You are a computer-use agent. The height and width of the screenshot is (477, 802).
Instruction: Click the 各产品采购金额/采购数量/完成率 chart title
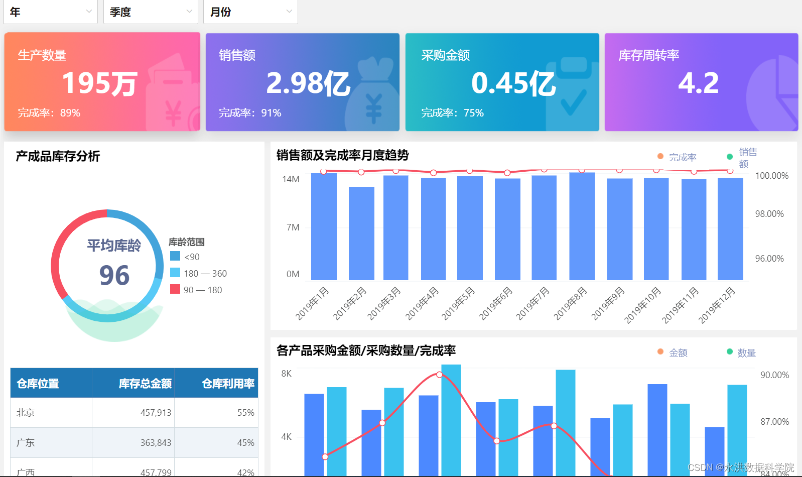pyautogui.click(x=366, y=350)
